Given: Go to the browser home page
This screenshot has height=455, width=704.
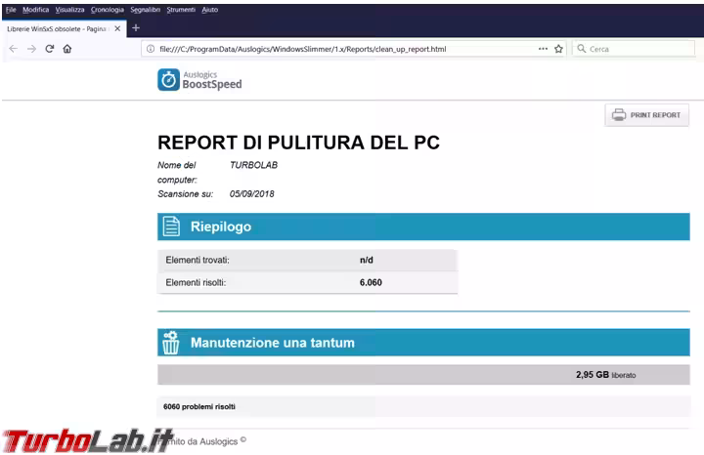Looking at the screenshot, I should point(67,48).
